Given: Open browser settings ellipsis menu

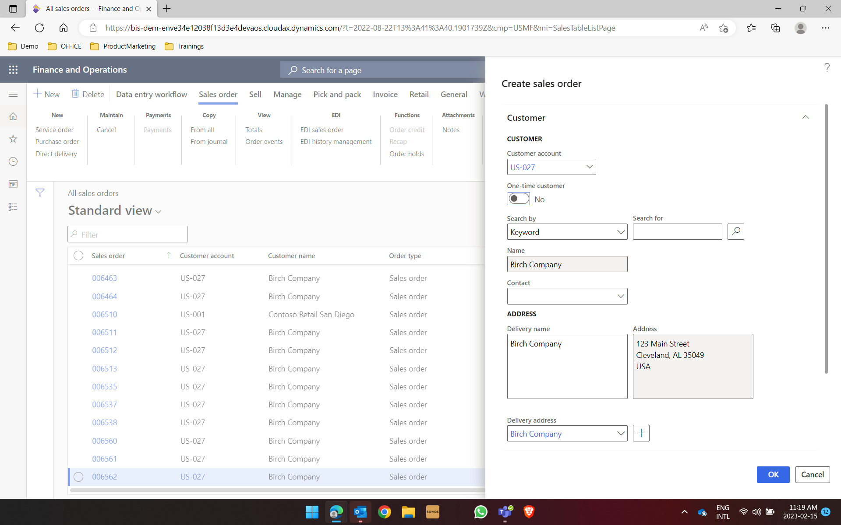Looking at the screenshot, I should point(826,28).
